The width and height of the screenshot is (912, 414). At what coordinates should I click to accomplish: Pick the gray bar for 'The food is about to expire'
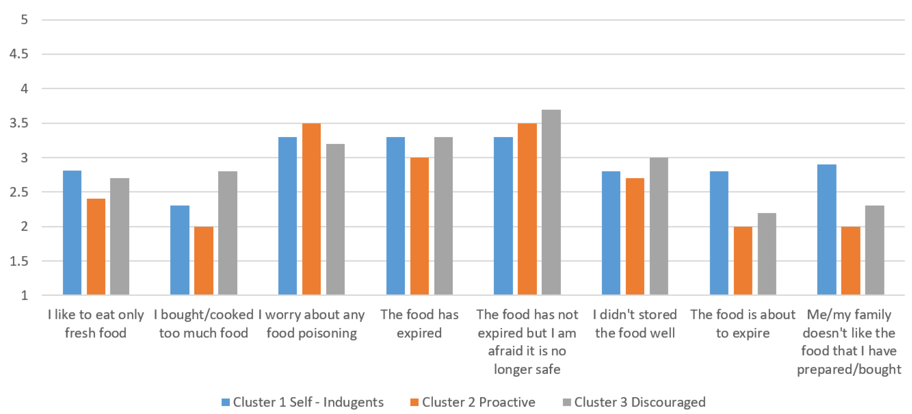tap(767, 254)
